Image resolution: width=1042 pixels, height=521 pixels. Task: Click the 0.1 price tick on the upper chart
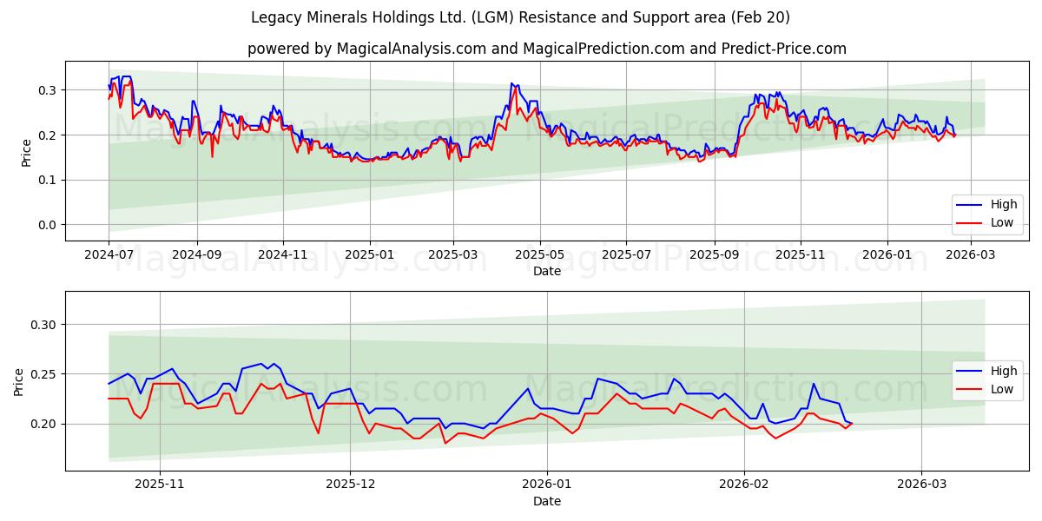(x=48, y=180)
